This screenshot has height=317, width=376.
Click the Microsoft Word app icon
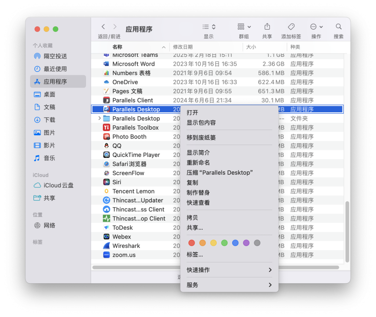tap(106, 64)
